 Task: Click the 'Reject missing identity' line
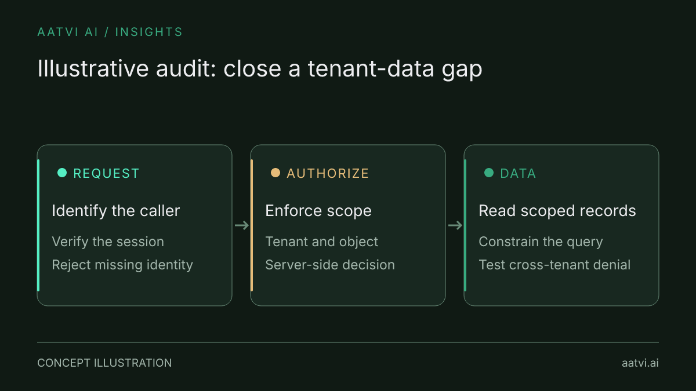point(122,265)
